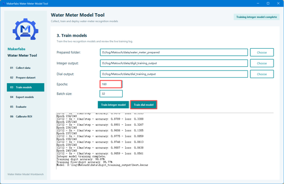This screenshot has width=284, height=184.
Task: Open the 02 Prepare dataset step
Action: coord(26,78)
